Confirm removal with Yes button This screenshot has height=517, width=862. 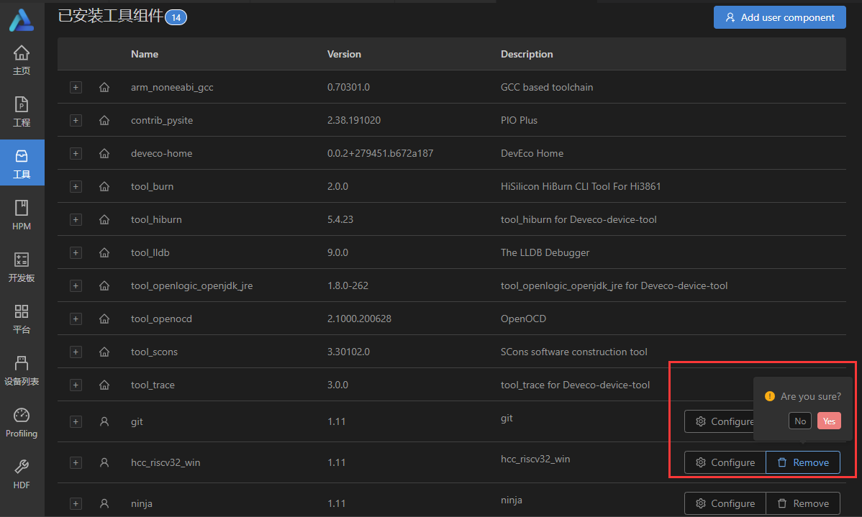pyautogui.click(x=829, y=421)
